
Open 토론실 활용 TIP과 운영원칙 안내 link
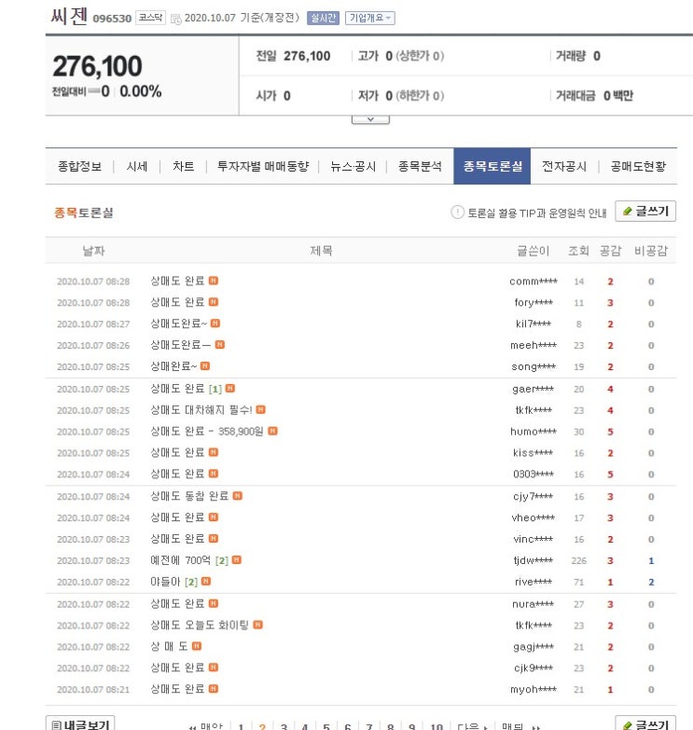[536, 213]
